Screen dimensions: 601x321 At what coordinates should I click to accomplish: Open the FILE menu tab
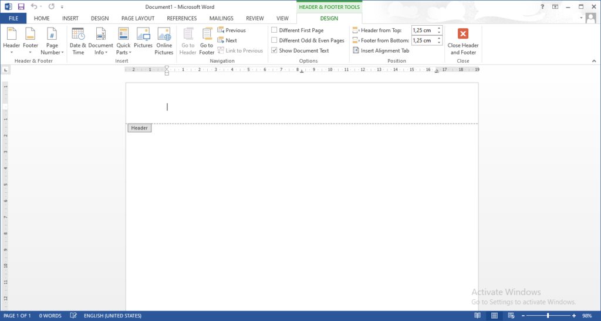coord(13,18)
